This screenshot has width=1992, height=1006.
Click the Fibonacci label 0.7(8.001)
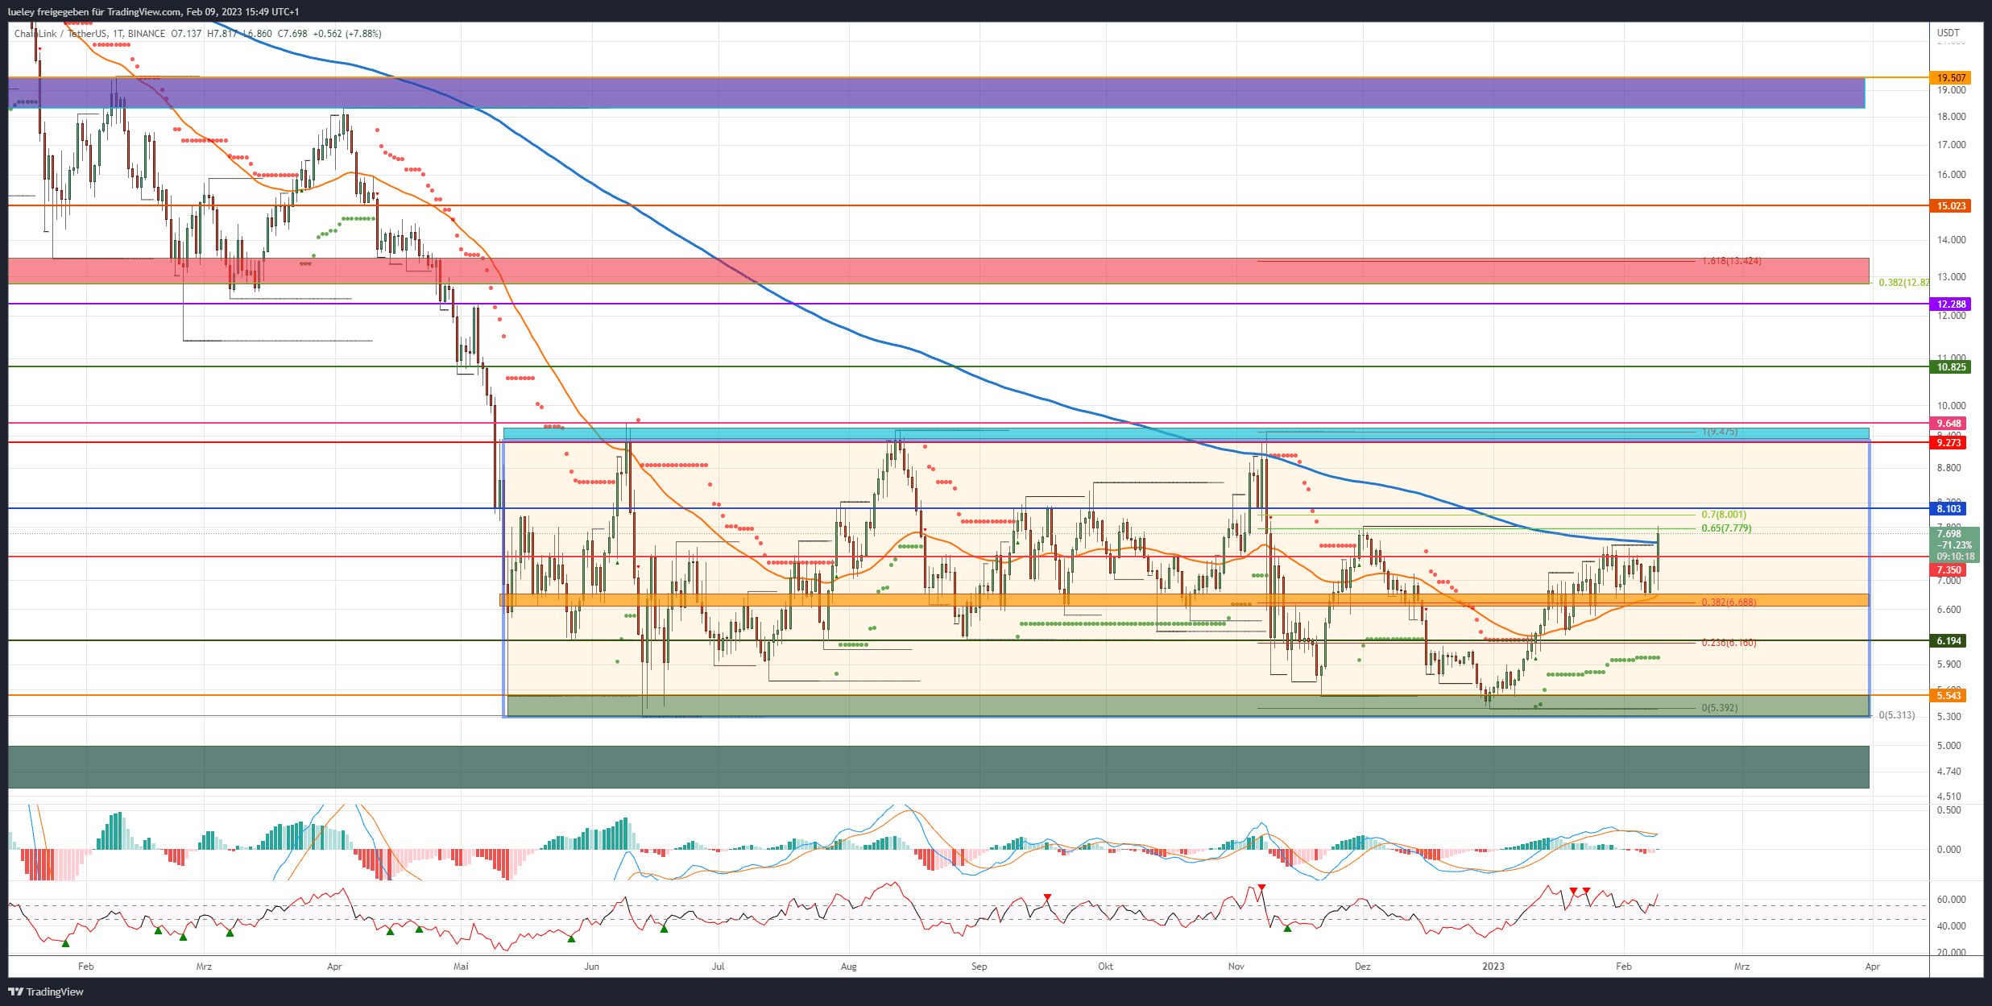coord(1724,515)
